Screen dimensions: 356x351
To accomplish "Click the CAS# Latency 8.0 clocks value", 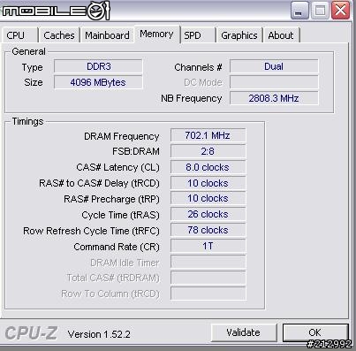I will 208,167.
